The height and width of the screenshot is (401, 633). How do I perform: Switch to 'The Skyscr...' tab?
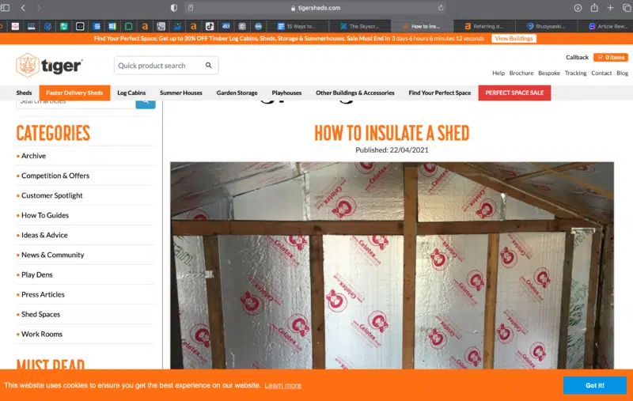pyautogui.click(x=360, y=26)
